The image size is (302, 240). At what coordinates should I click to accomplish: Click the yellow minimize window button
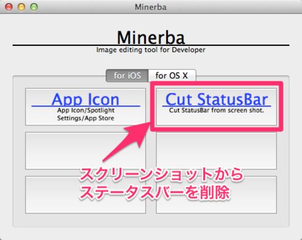[x=21, y=7]
